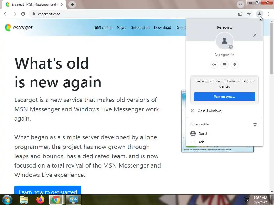Screen dimensions: 274x205
Task: Edit Person 1 profile with pencil icon
Action: (255, 35)
